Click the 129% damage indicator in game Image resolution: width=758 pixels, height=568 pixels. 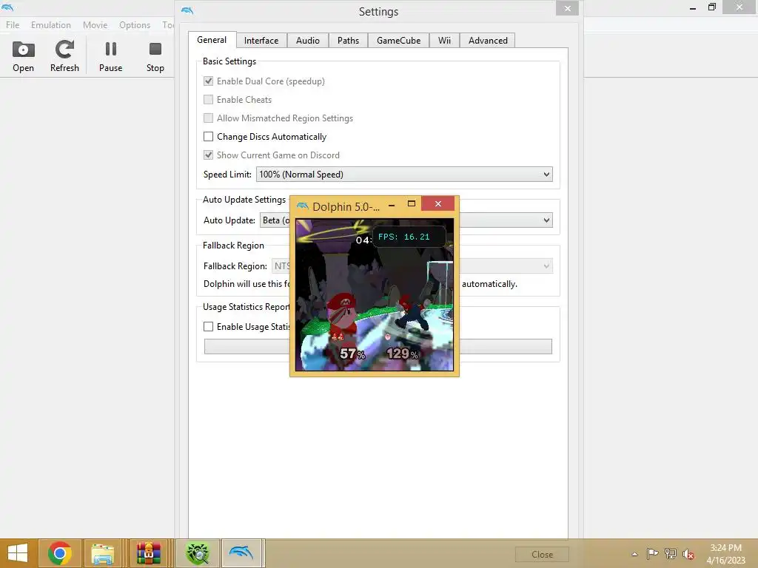402,354
